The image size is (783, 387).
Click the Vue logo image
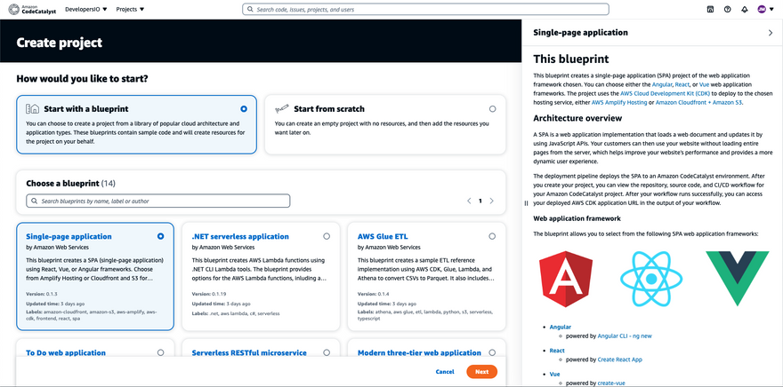pos(737,279)
